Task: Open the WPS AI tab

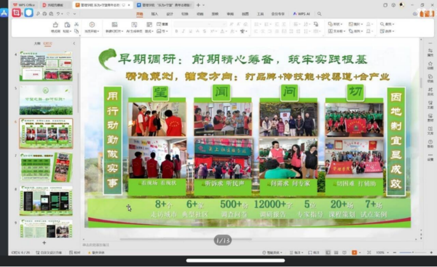Action: pyautogui.click(x=301, y=14)
